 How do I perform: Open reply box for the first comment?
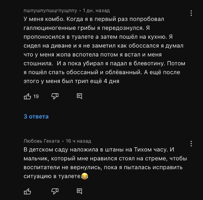tap(79, 96)
